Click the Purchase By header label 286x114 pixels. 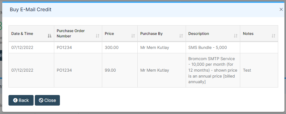click(x=151, y=34)
